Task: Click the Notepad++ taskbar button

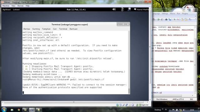Action: (x=39, y=110)
